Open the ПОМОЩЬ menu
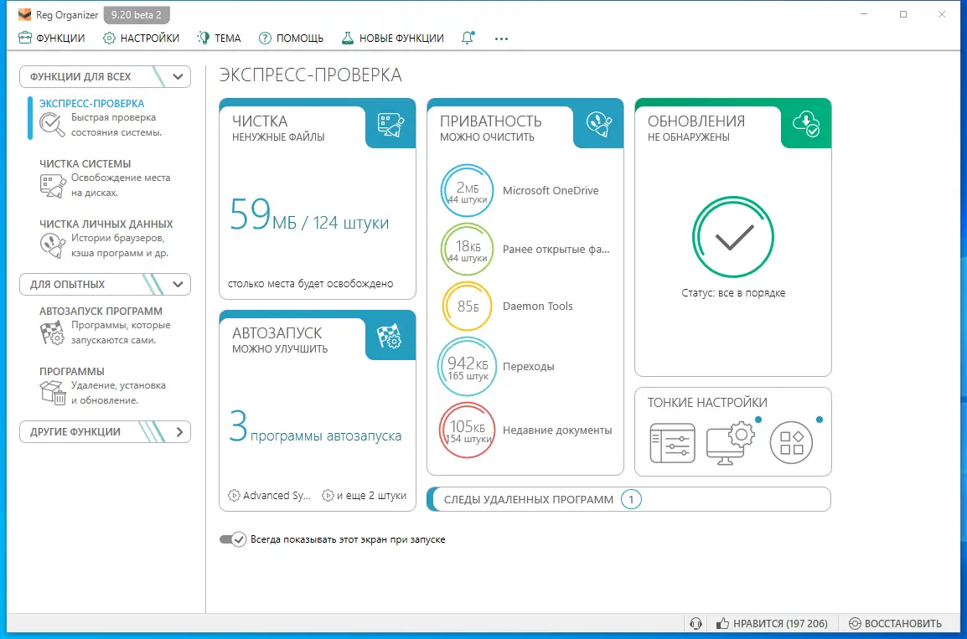Viewport: 967px width, 639px height. pos(291,39)
